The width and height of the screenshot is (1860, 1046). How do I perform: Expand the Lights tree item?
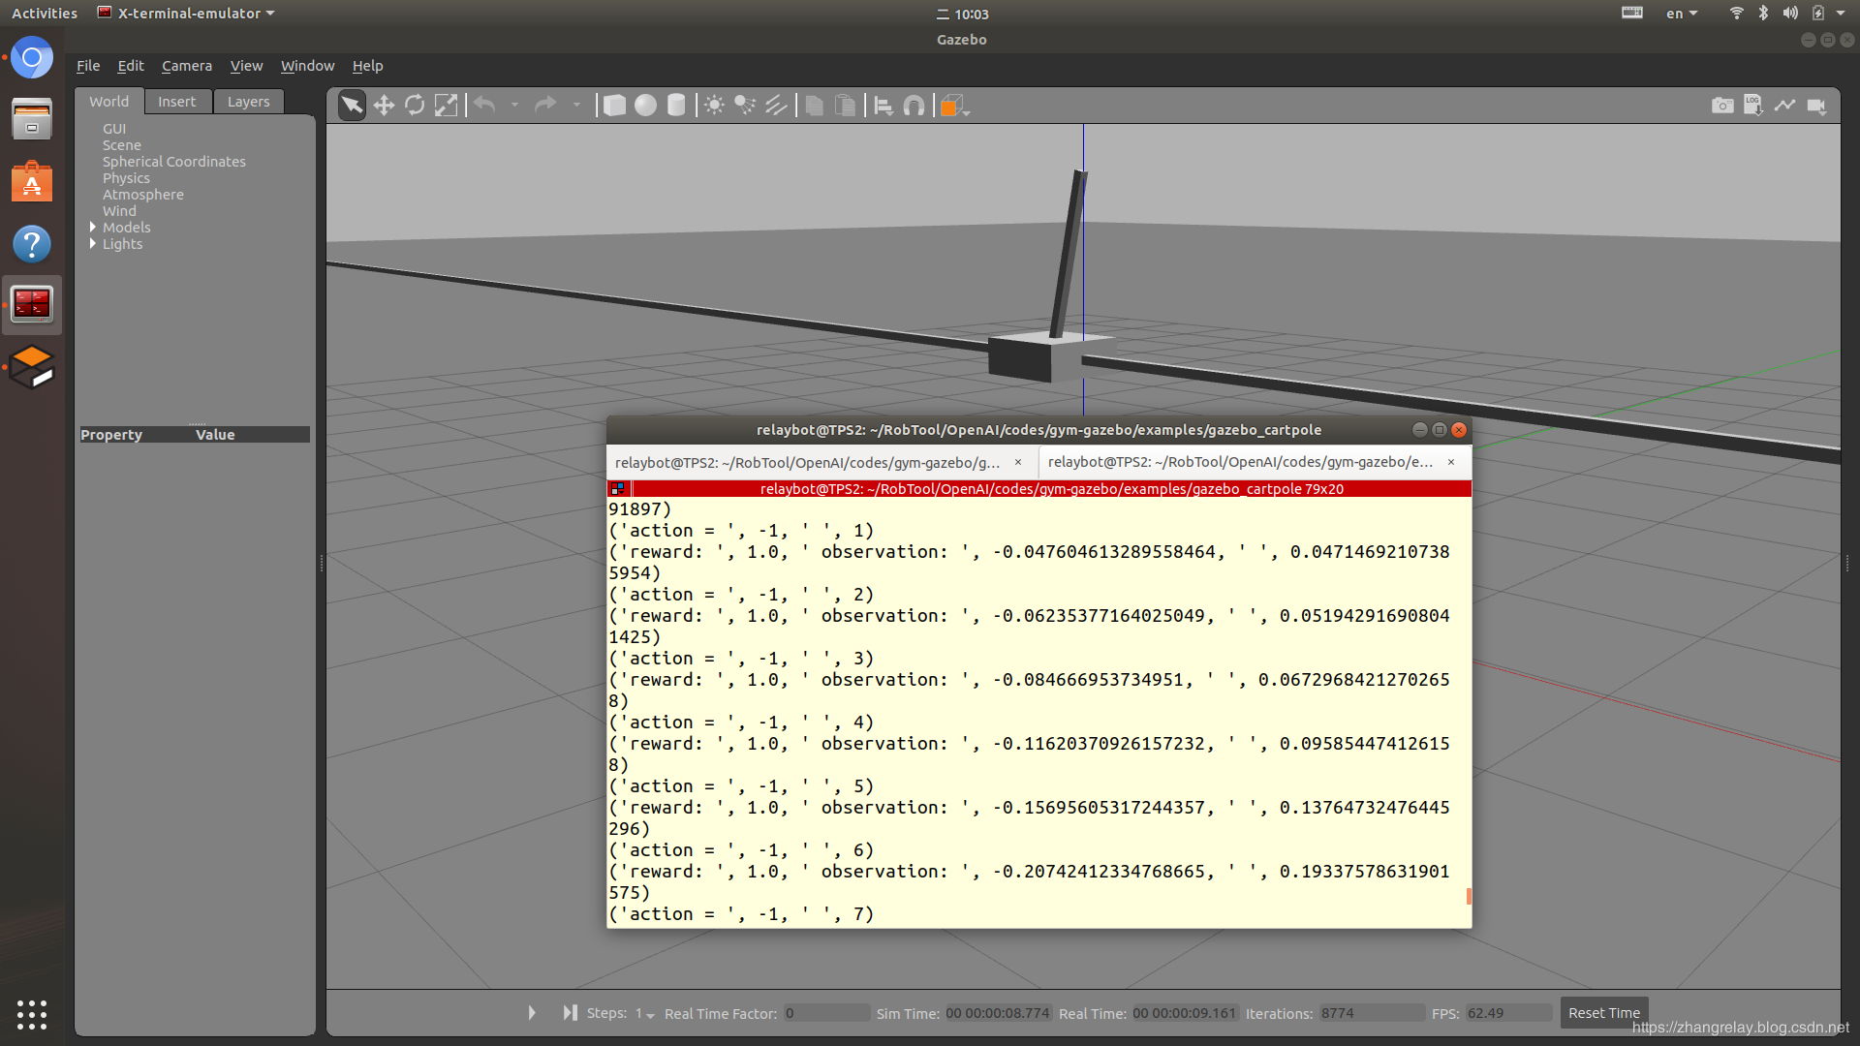pyautogui.click(x=93, y=244)
